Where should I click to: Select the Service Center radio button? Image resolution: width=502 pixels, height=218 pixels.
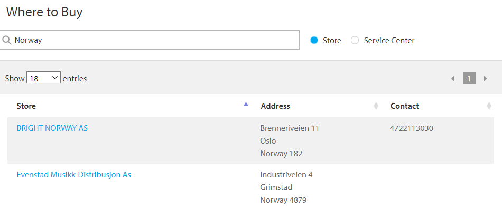tap(355, 40)
